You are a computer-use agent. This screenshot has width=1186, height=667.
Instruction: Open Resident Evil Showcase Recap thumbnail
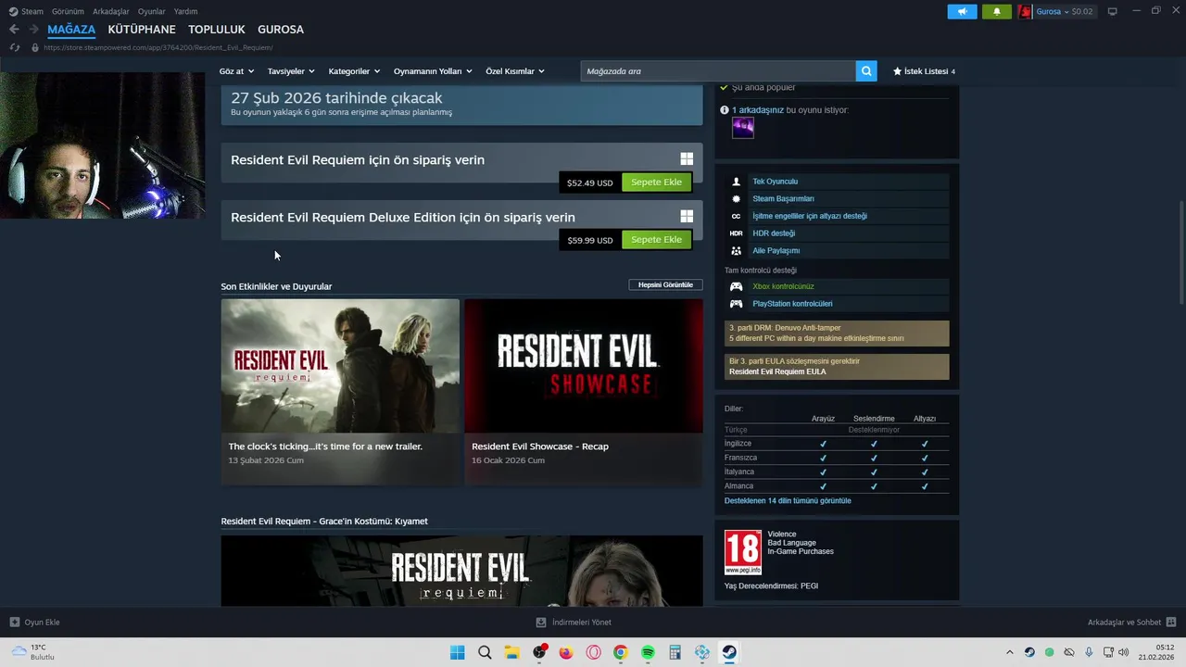click(584, 366)
